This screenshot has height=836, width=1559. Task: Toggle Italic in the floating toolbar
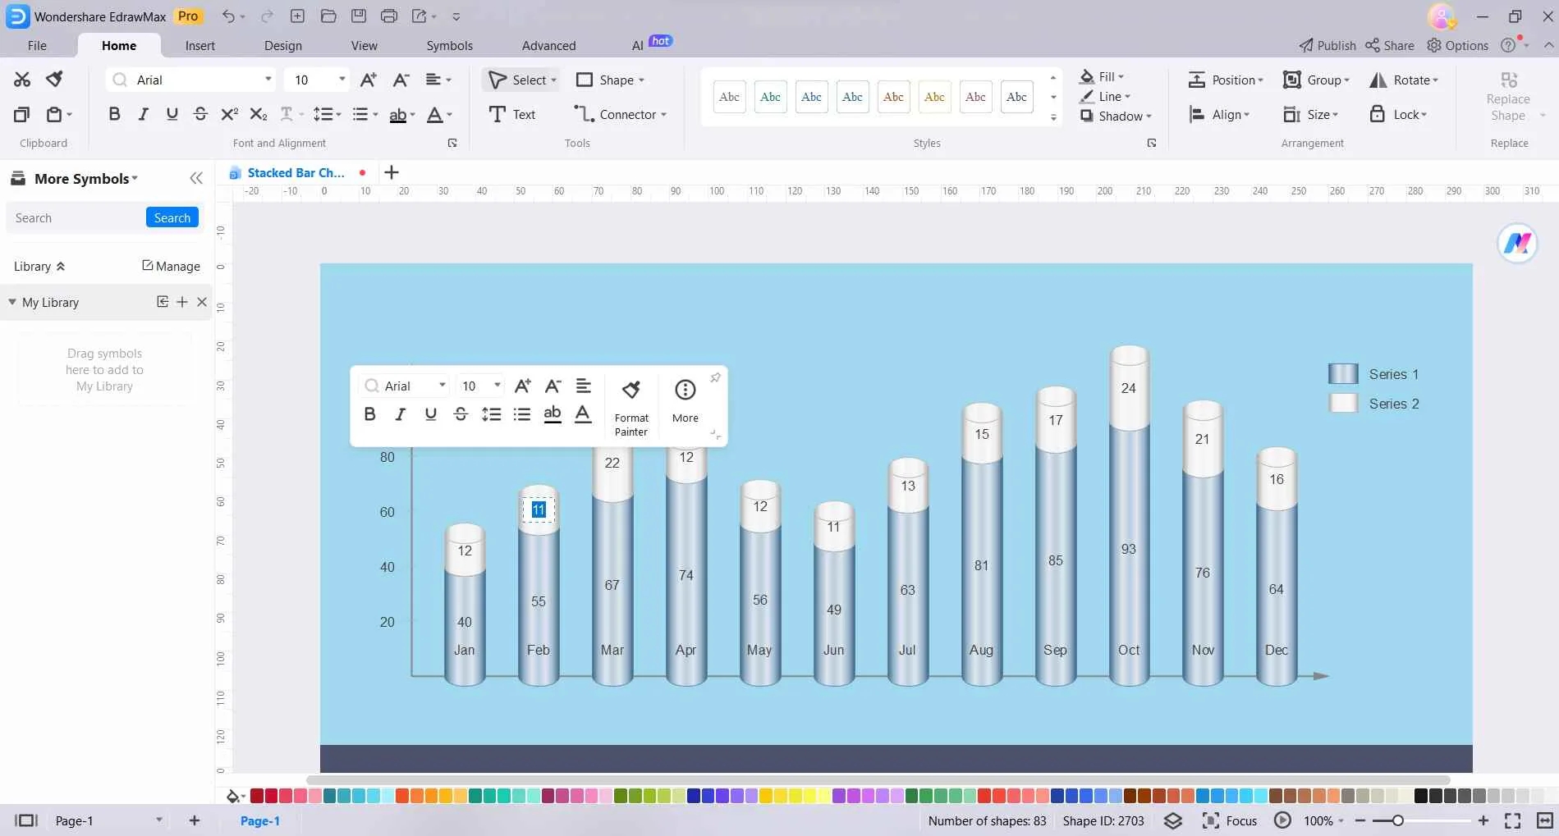(400, 414)
